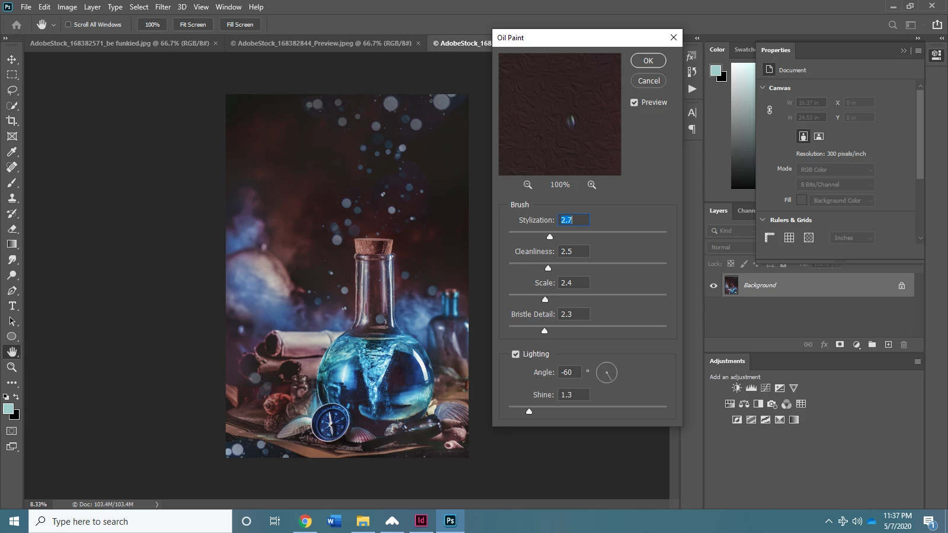Collapse the Rulers & Grids section
The width and height of the screenshot is (948, 533).
(763, 220)
